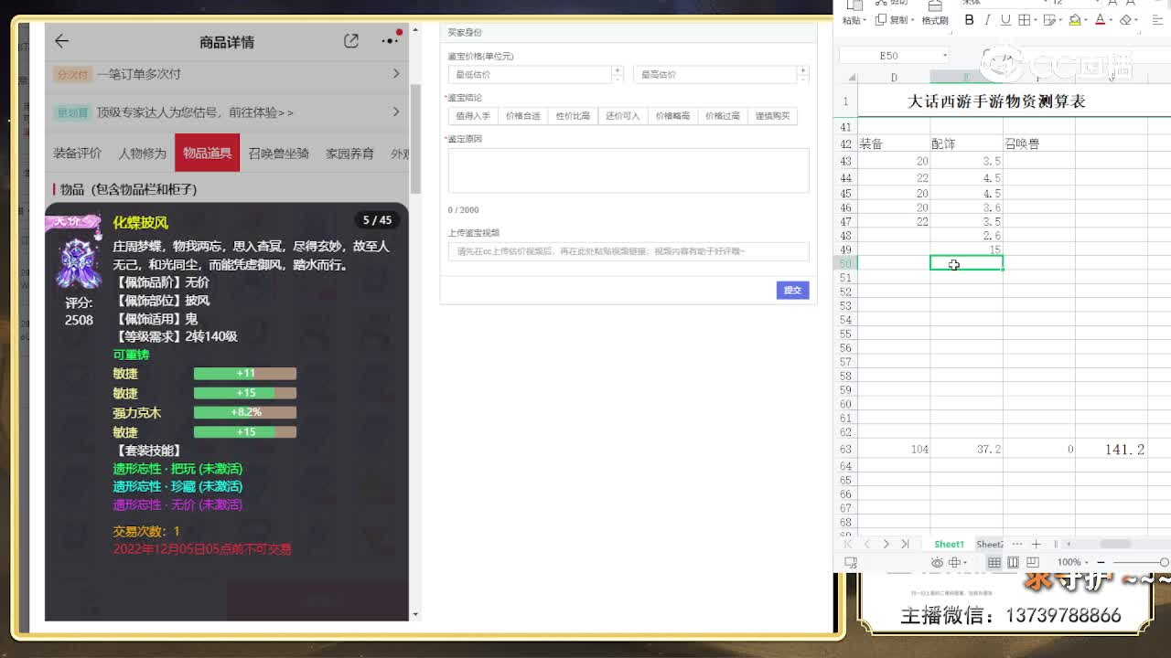Screen dimensions: 1171x658
Task: Click the zoom out minus button
Action: point(1101,563)
